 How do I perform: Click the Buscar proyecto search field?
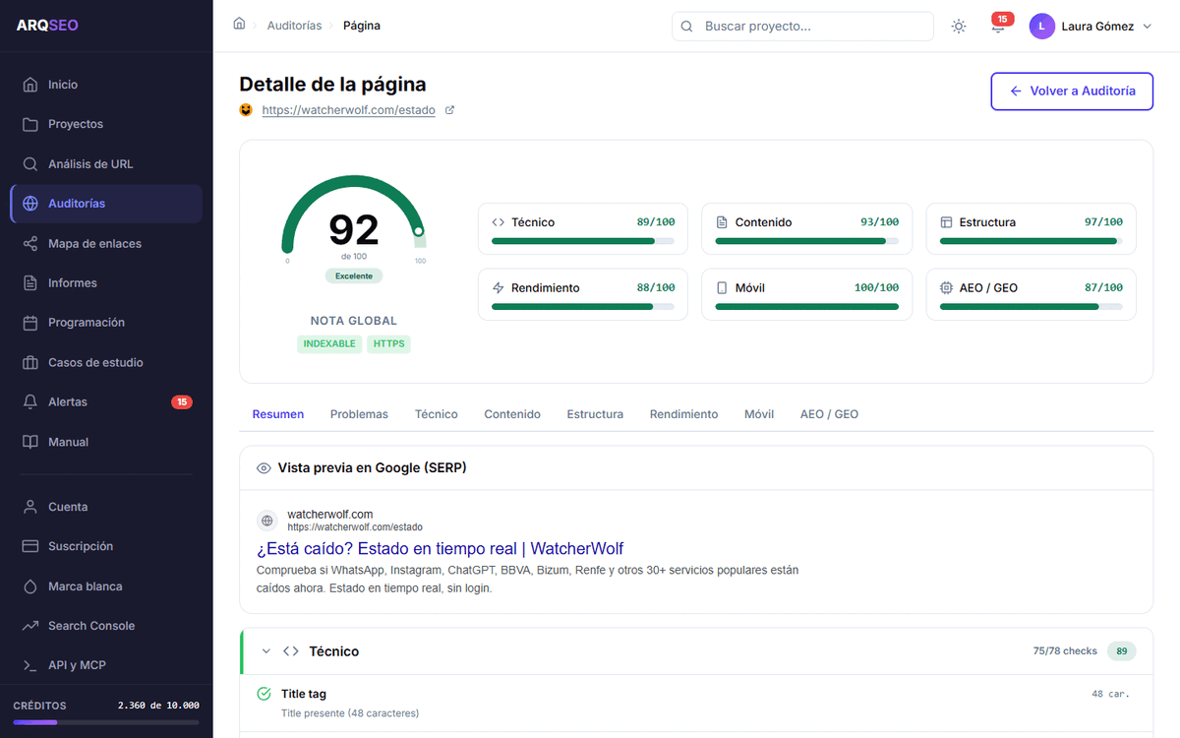tap(802, 27)
